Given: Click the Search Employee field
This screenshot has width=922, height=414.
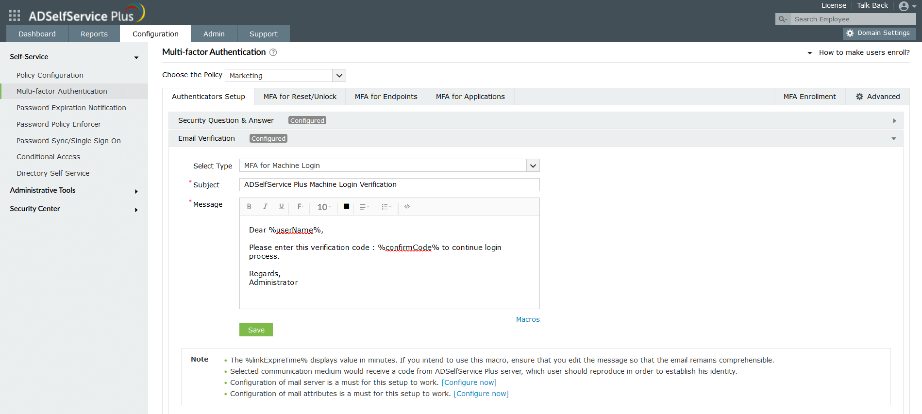Looking at the screenshot, I should (854, 19).
